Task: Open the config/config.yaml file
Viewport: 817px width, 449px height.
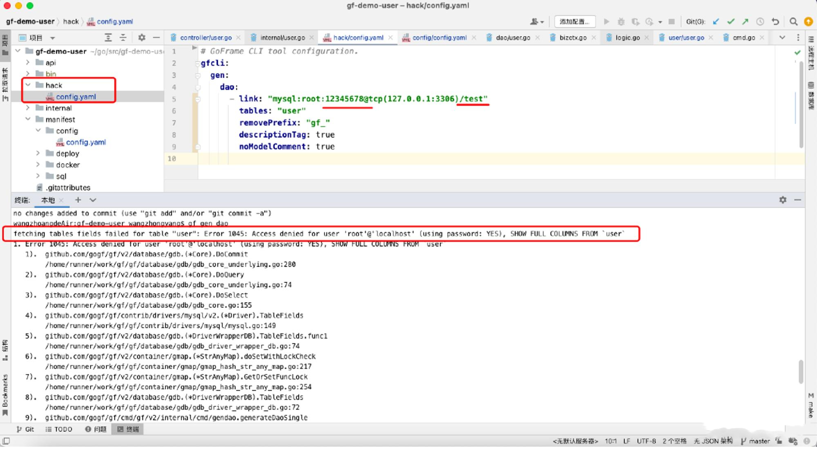Action: pos(85,142)
